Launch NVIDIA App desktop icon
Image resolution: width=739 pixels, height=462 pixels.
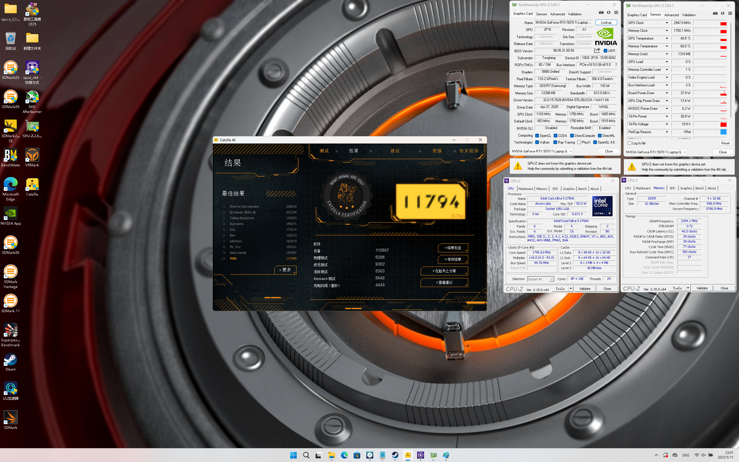tap(10, 216)
